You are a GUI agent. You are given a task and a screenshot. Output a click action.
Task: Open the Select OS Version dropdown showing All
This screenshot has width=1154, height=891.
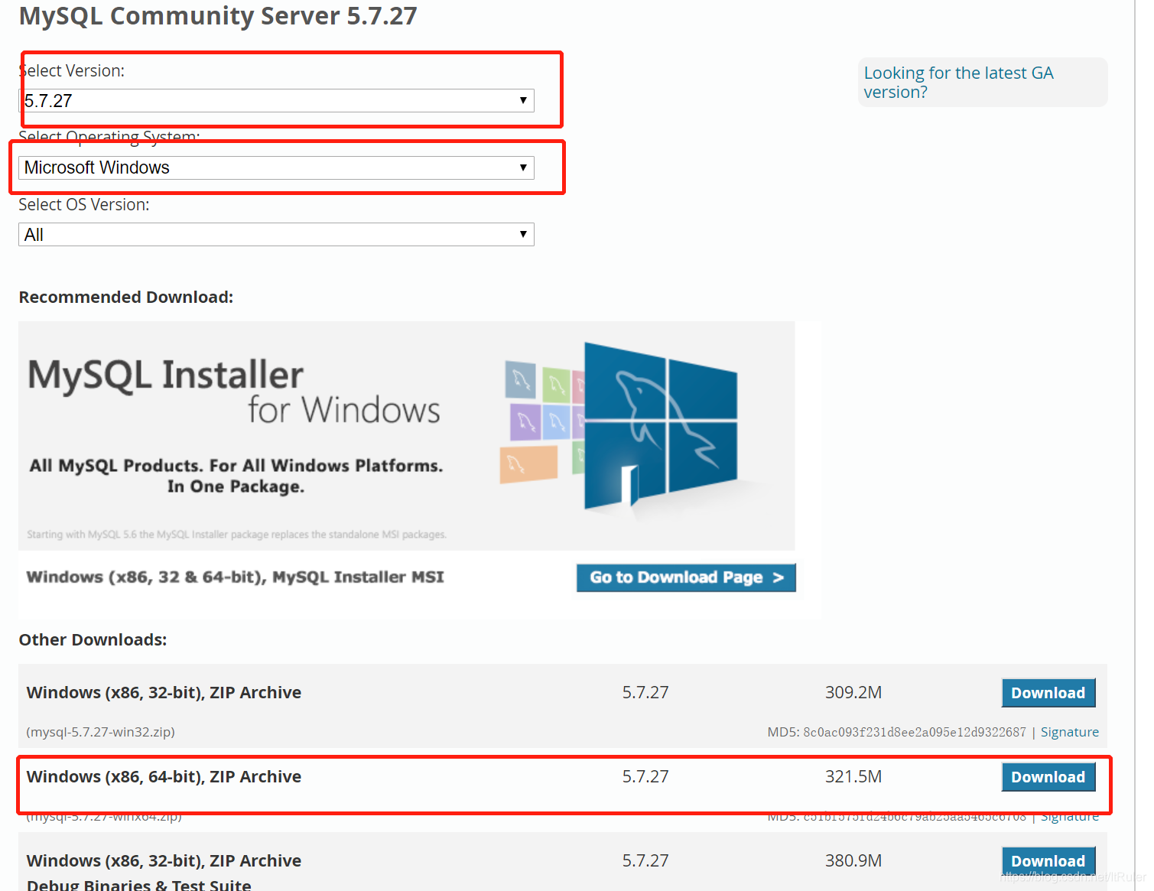[276, 235]
